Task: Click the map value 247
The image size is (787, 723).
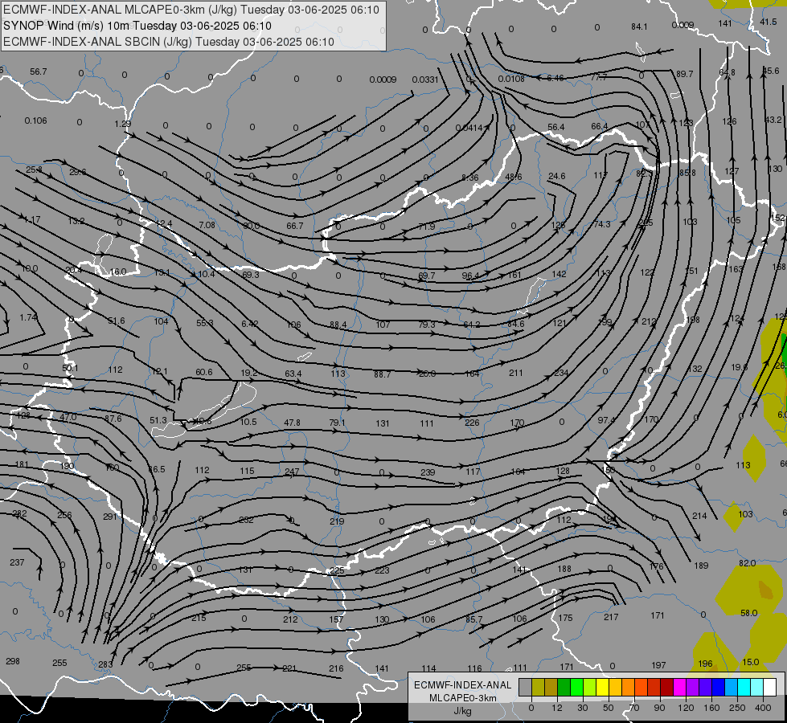Action: [292, 472]
